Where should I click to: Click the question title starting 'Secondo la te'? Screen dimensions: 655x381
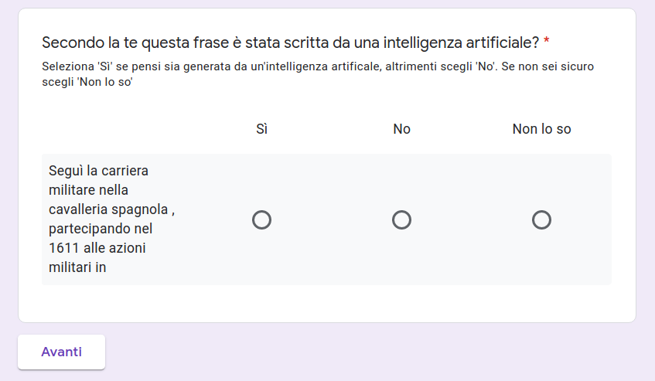tap(290, 42)
